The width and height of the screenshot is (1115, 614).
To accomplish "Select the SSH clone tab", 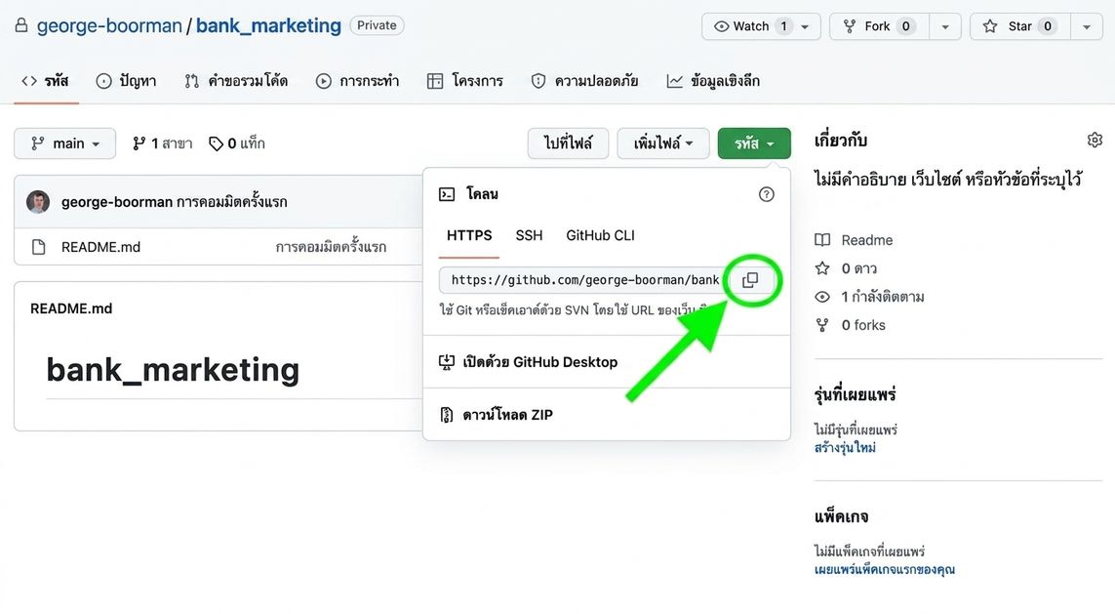I will pyautogui.click(x=529, y=235).
